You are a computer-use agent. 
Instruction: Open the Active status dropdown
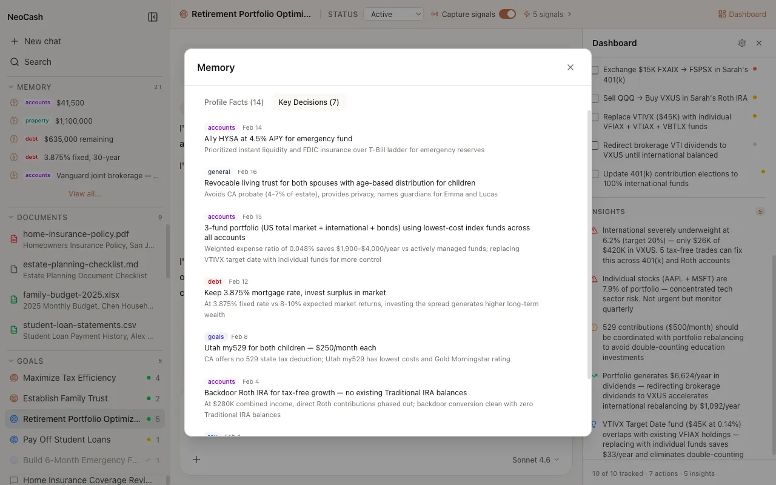[x=393, y=14]
